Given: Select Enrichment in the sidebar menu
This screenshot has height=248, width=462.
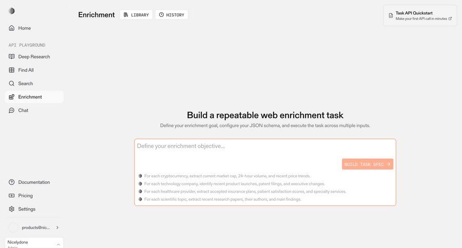Looking at the screenshot, I should [x=30, y=97].
